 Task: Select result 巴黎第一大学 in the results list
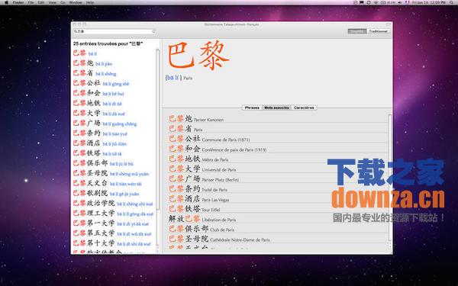pos(111,223)
